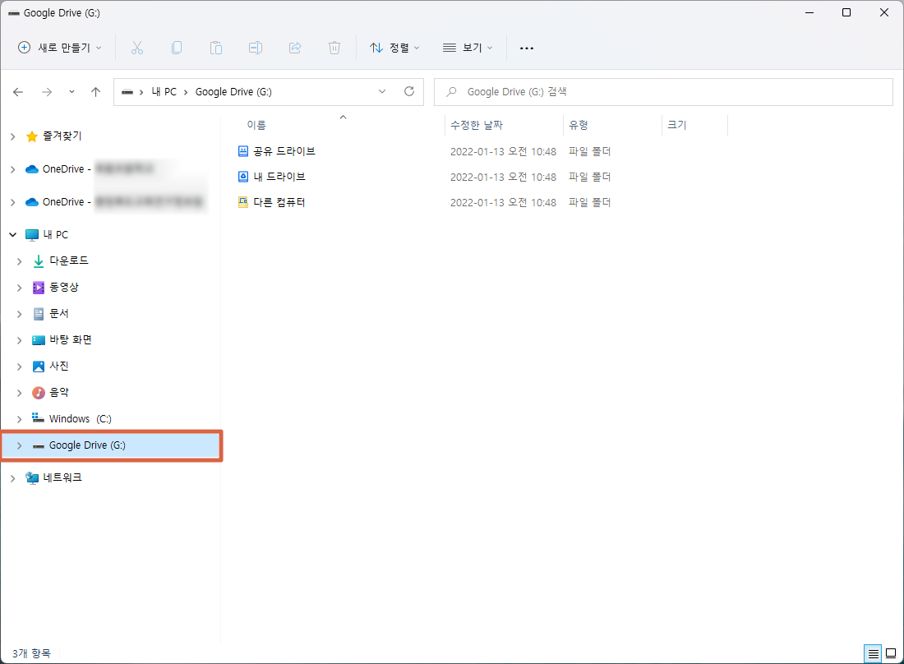Image resolution: width=904 pixels, height=664 pixels.
Task: Click the 내 드라이브 folder icon
Action: pyautogui.click(x=243, y=177)
